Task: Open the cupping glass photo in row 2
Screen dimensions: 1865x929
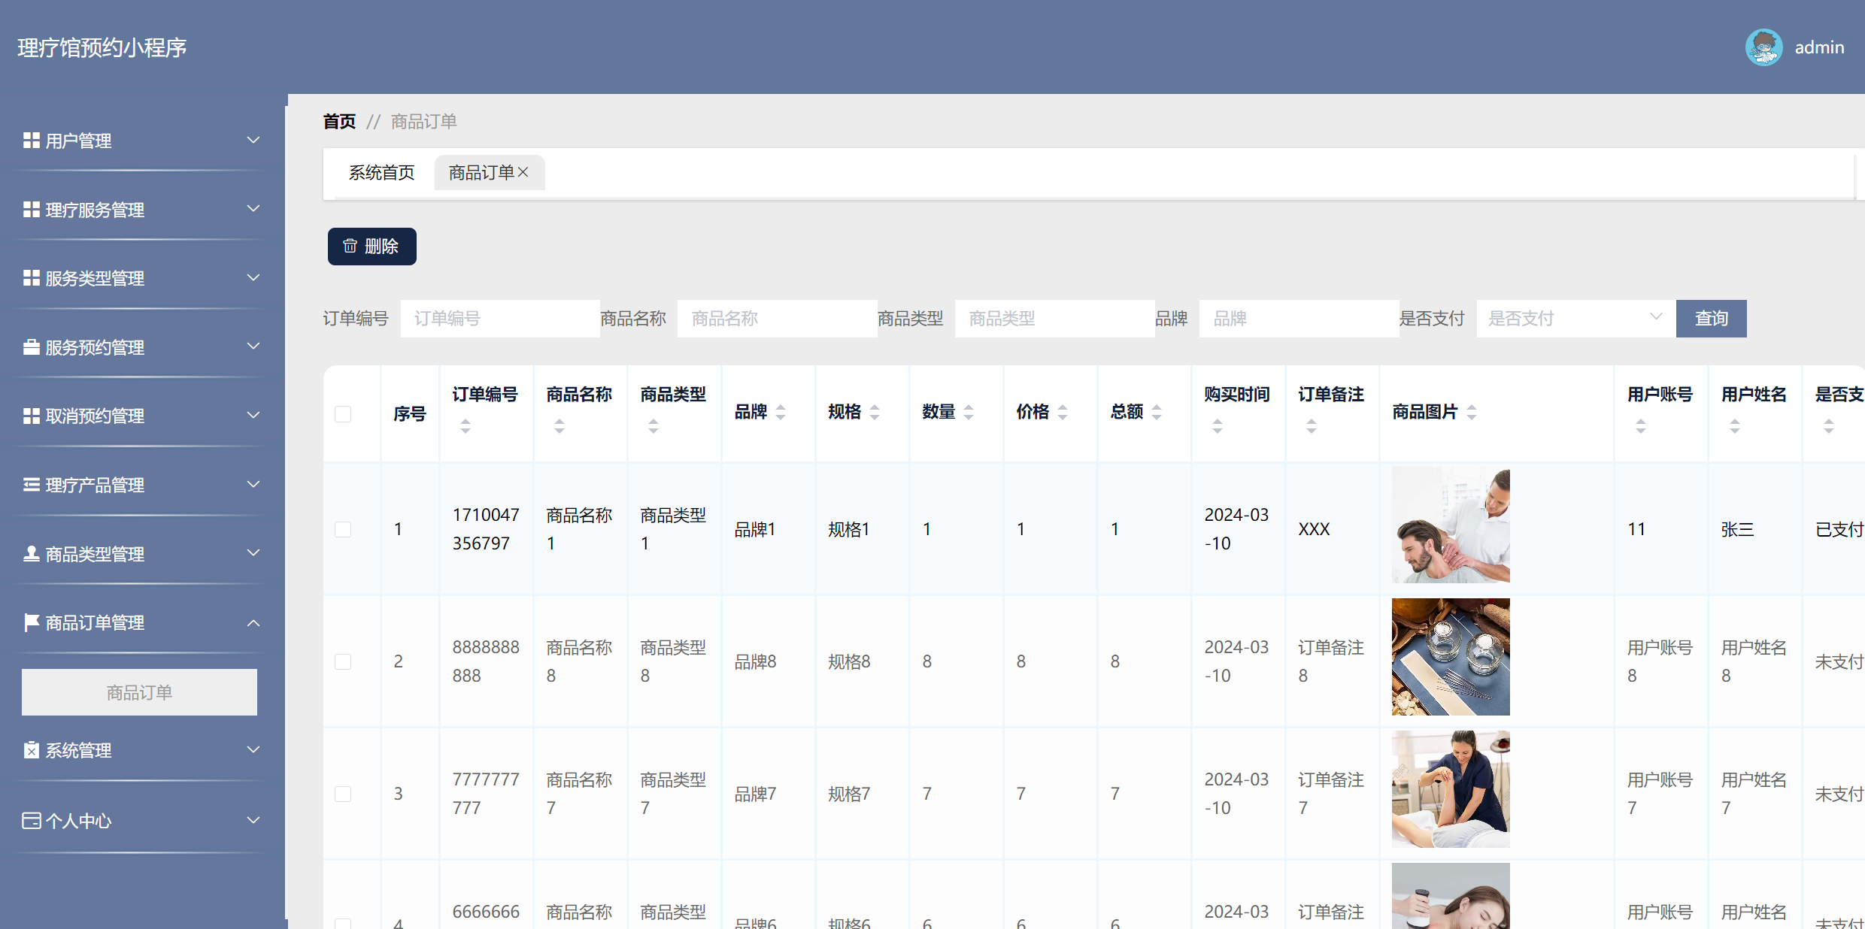Action: [x=1451, y=657]
